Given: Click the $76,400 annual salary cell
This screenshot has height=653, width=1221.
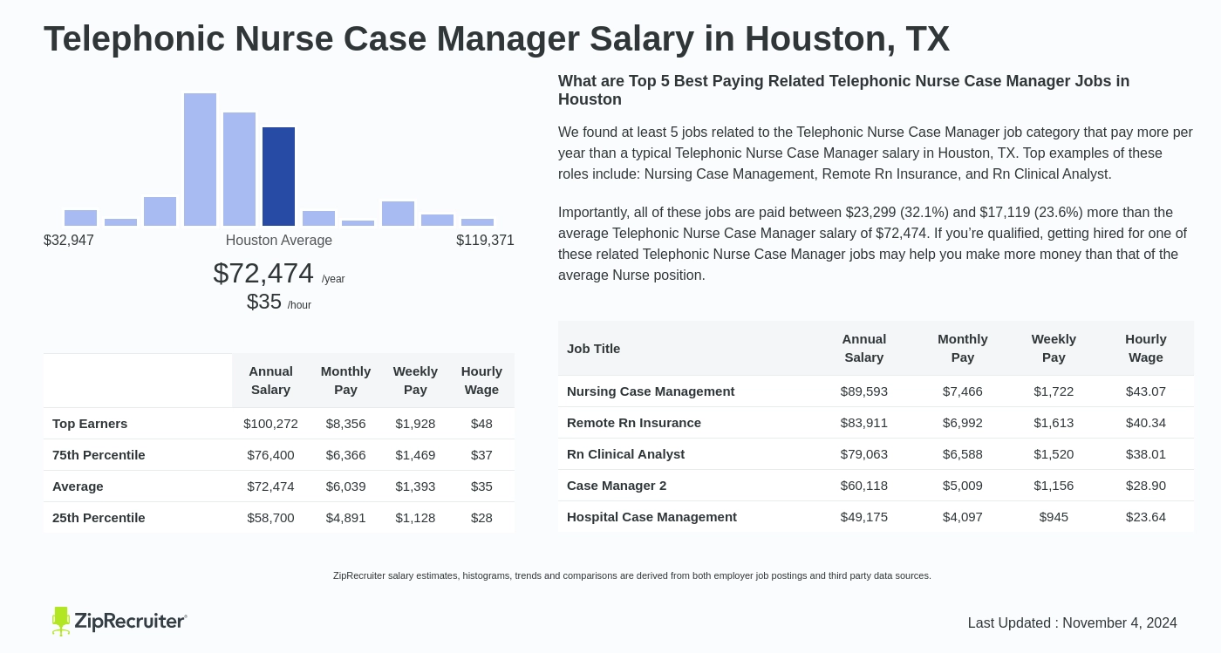Looking at the screenshot, I should click(270, 454).
